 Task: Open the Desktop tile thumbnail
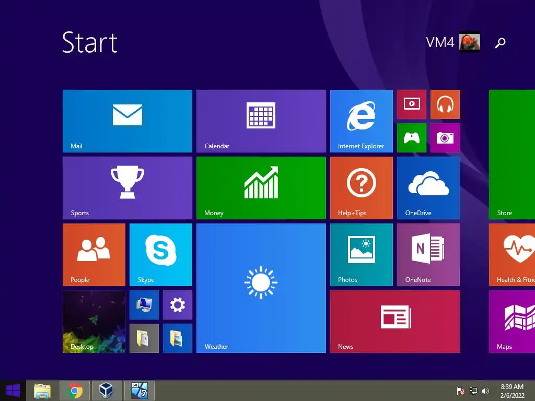click(94, 322)
